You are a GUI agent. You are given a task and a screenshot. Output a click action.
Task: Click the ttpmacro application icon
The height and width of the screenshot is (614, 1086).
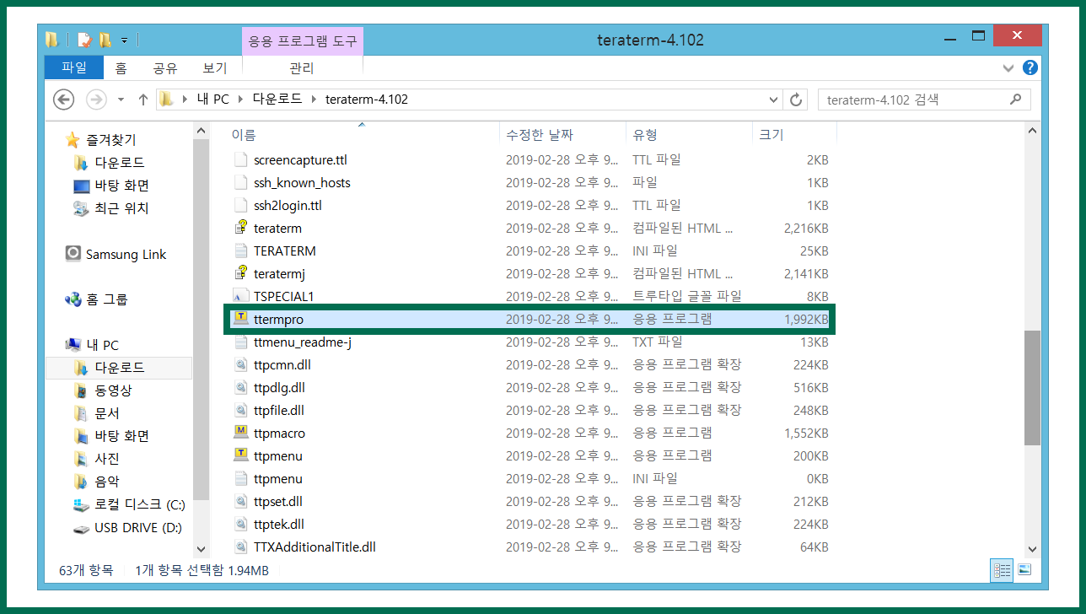pos(240,433)
